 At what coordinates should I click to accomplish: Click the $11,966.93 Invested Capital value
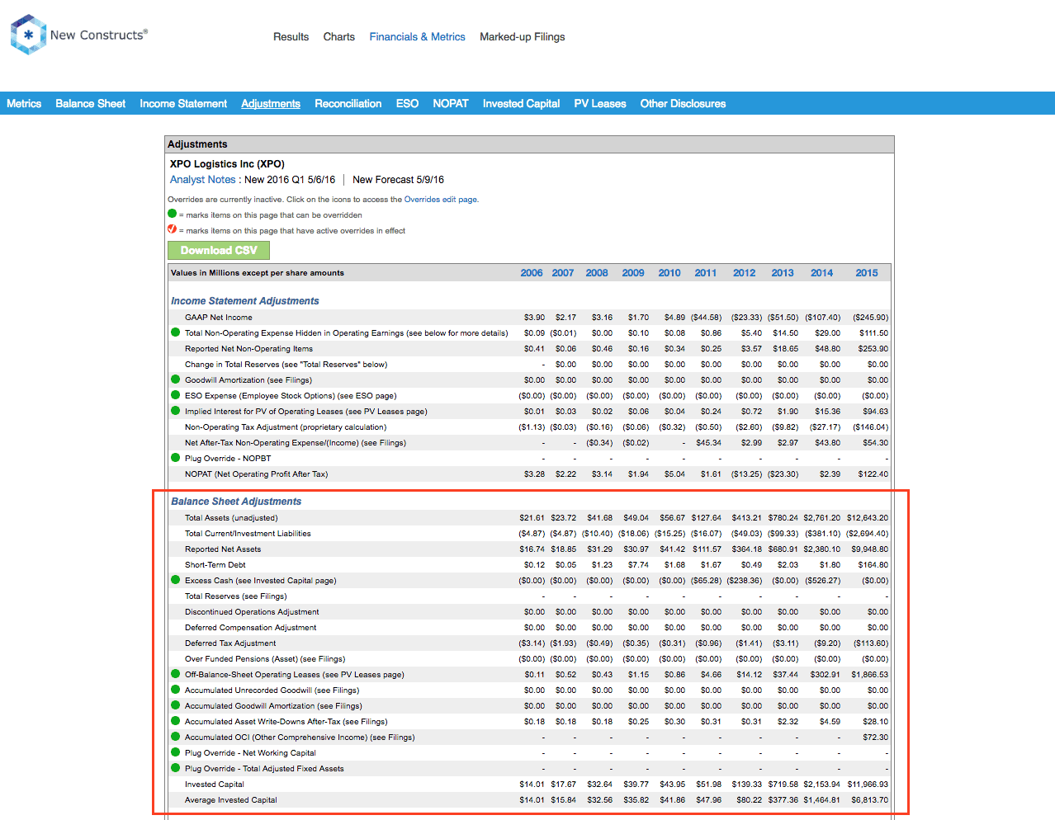point(868,785)
